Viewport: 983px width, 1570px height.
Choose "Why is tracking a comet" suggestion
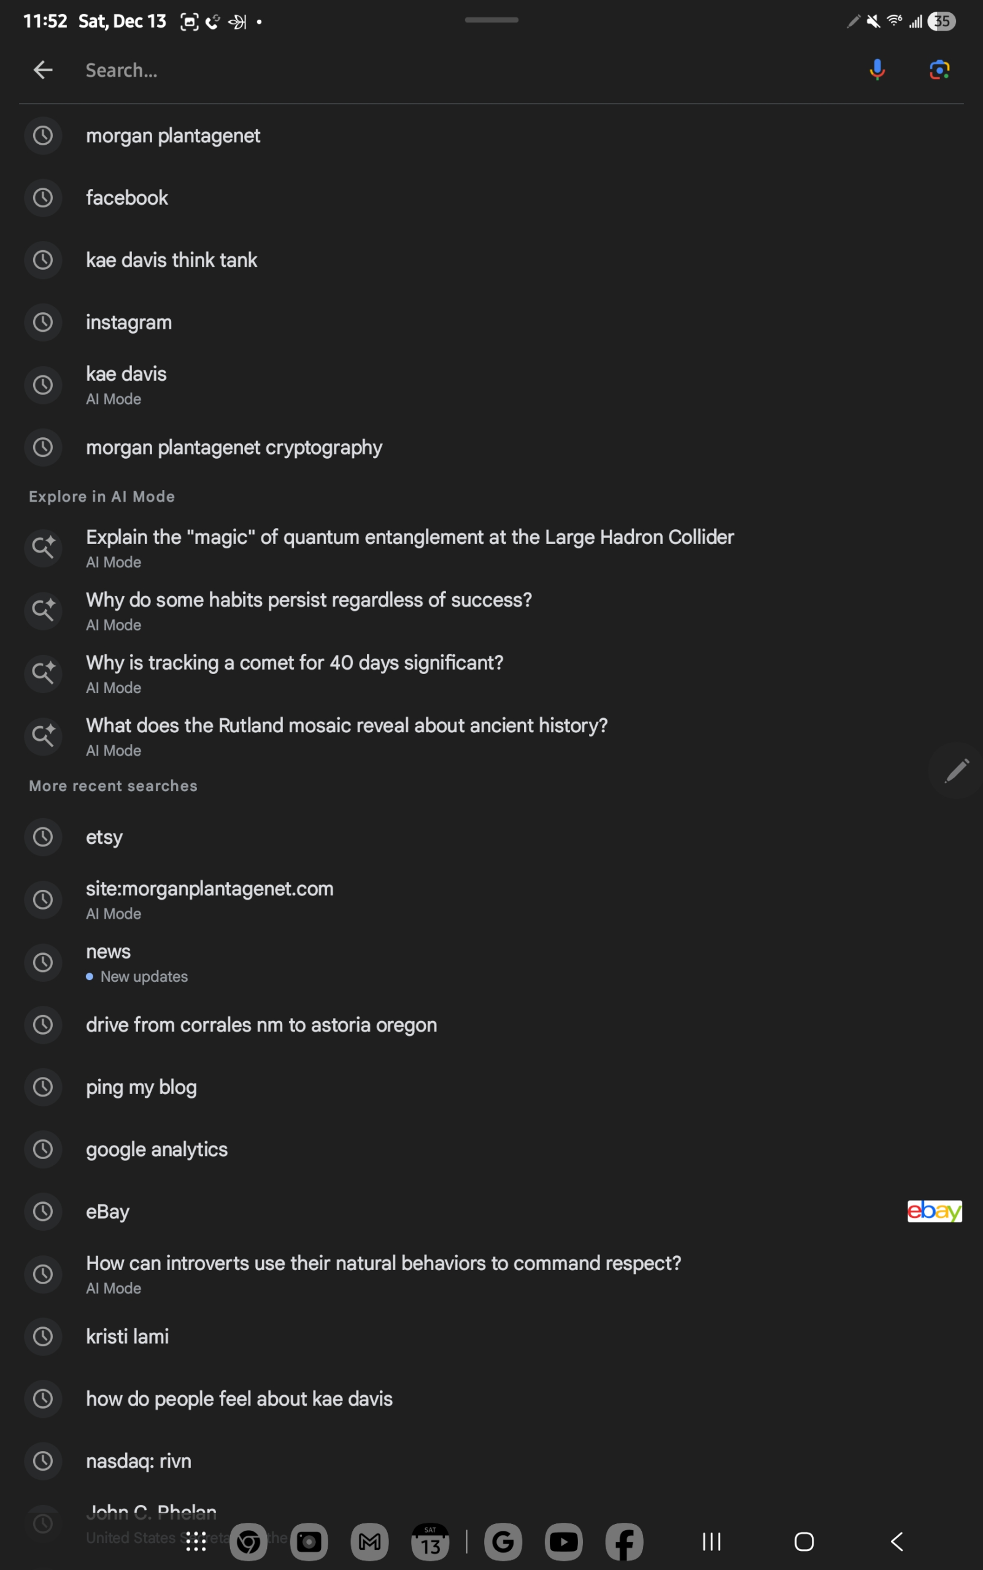coord(295,663)
